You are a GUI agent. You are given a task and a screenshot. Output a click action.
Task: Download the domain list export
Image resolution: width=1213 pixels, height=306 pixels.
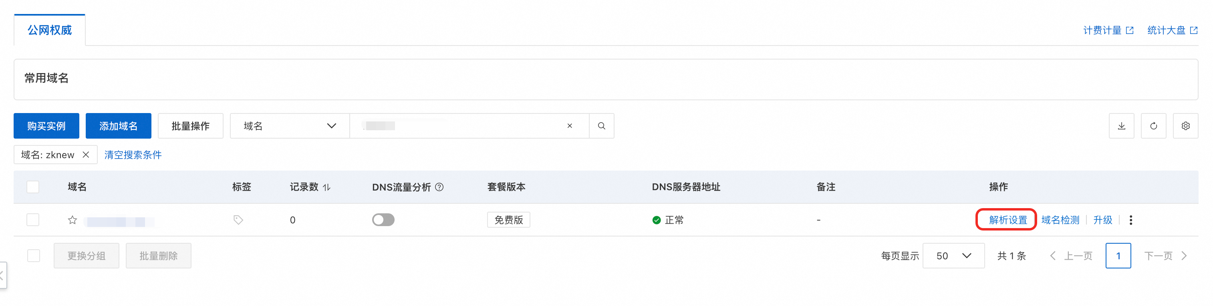pyautogui.click(x=1121, y=126)
